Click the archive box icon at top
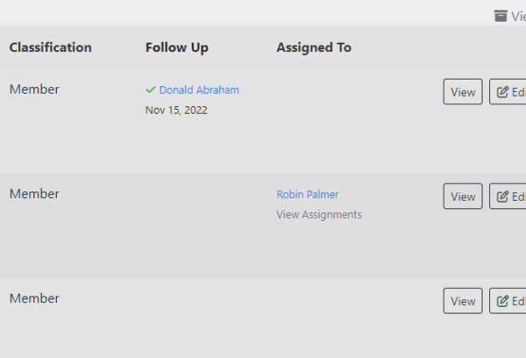526x358 pixels. pyautogui.click(x=501, y=16)
